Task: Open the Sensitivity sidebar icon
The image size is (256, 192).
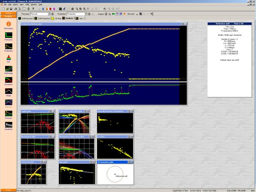Action: (8, 125)
